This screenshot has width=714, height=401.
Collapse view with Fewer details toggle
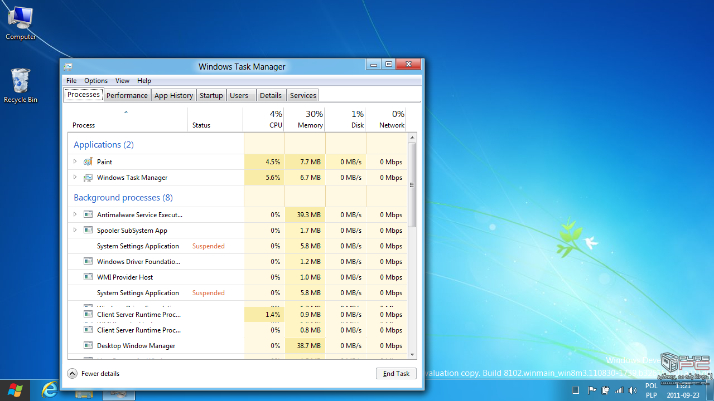pyautogui.click(x=94, y=374)
